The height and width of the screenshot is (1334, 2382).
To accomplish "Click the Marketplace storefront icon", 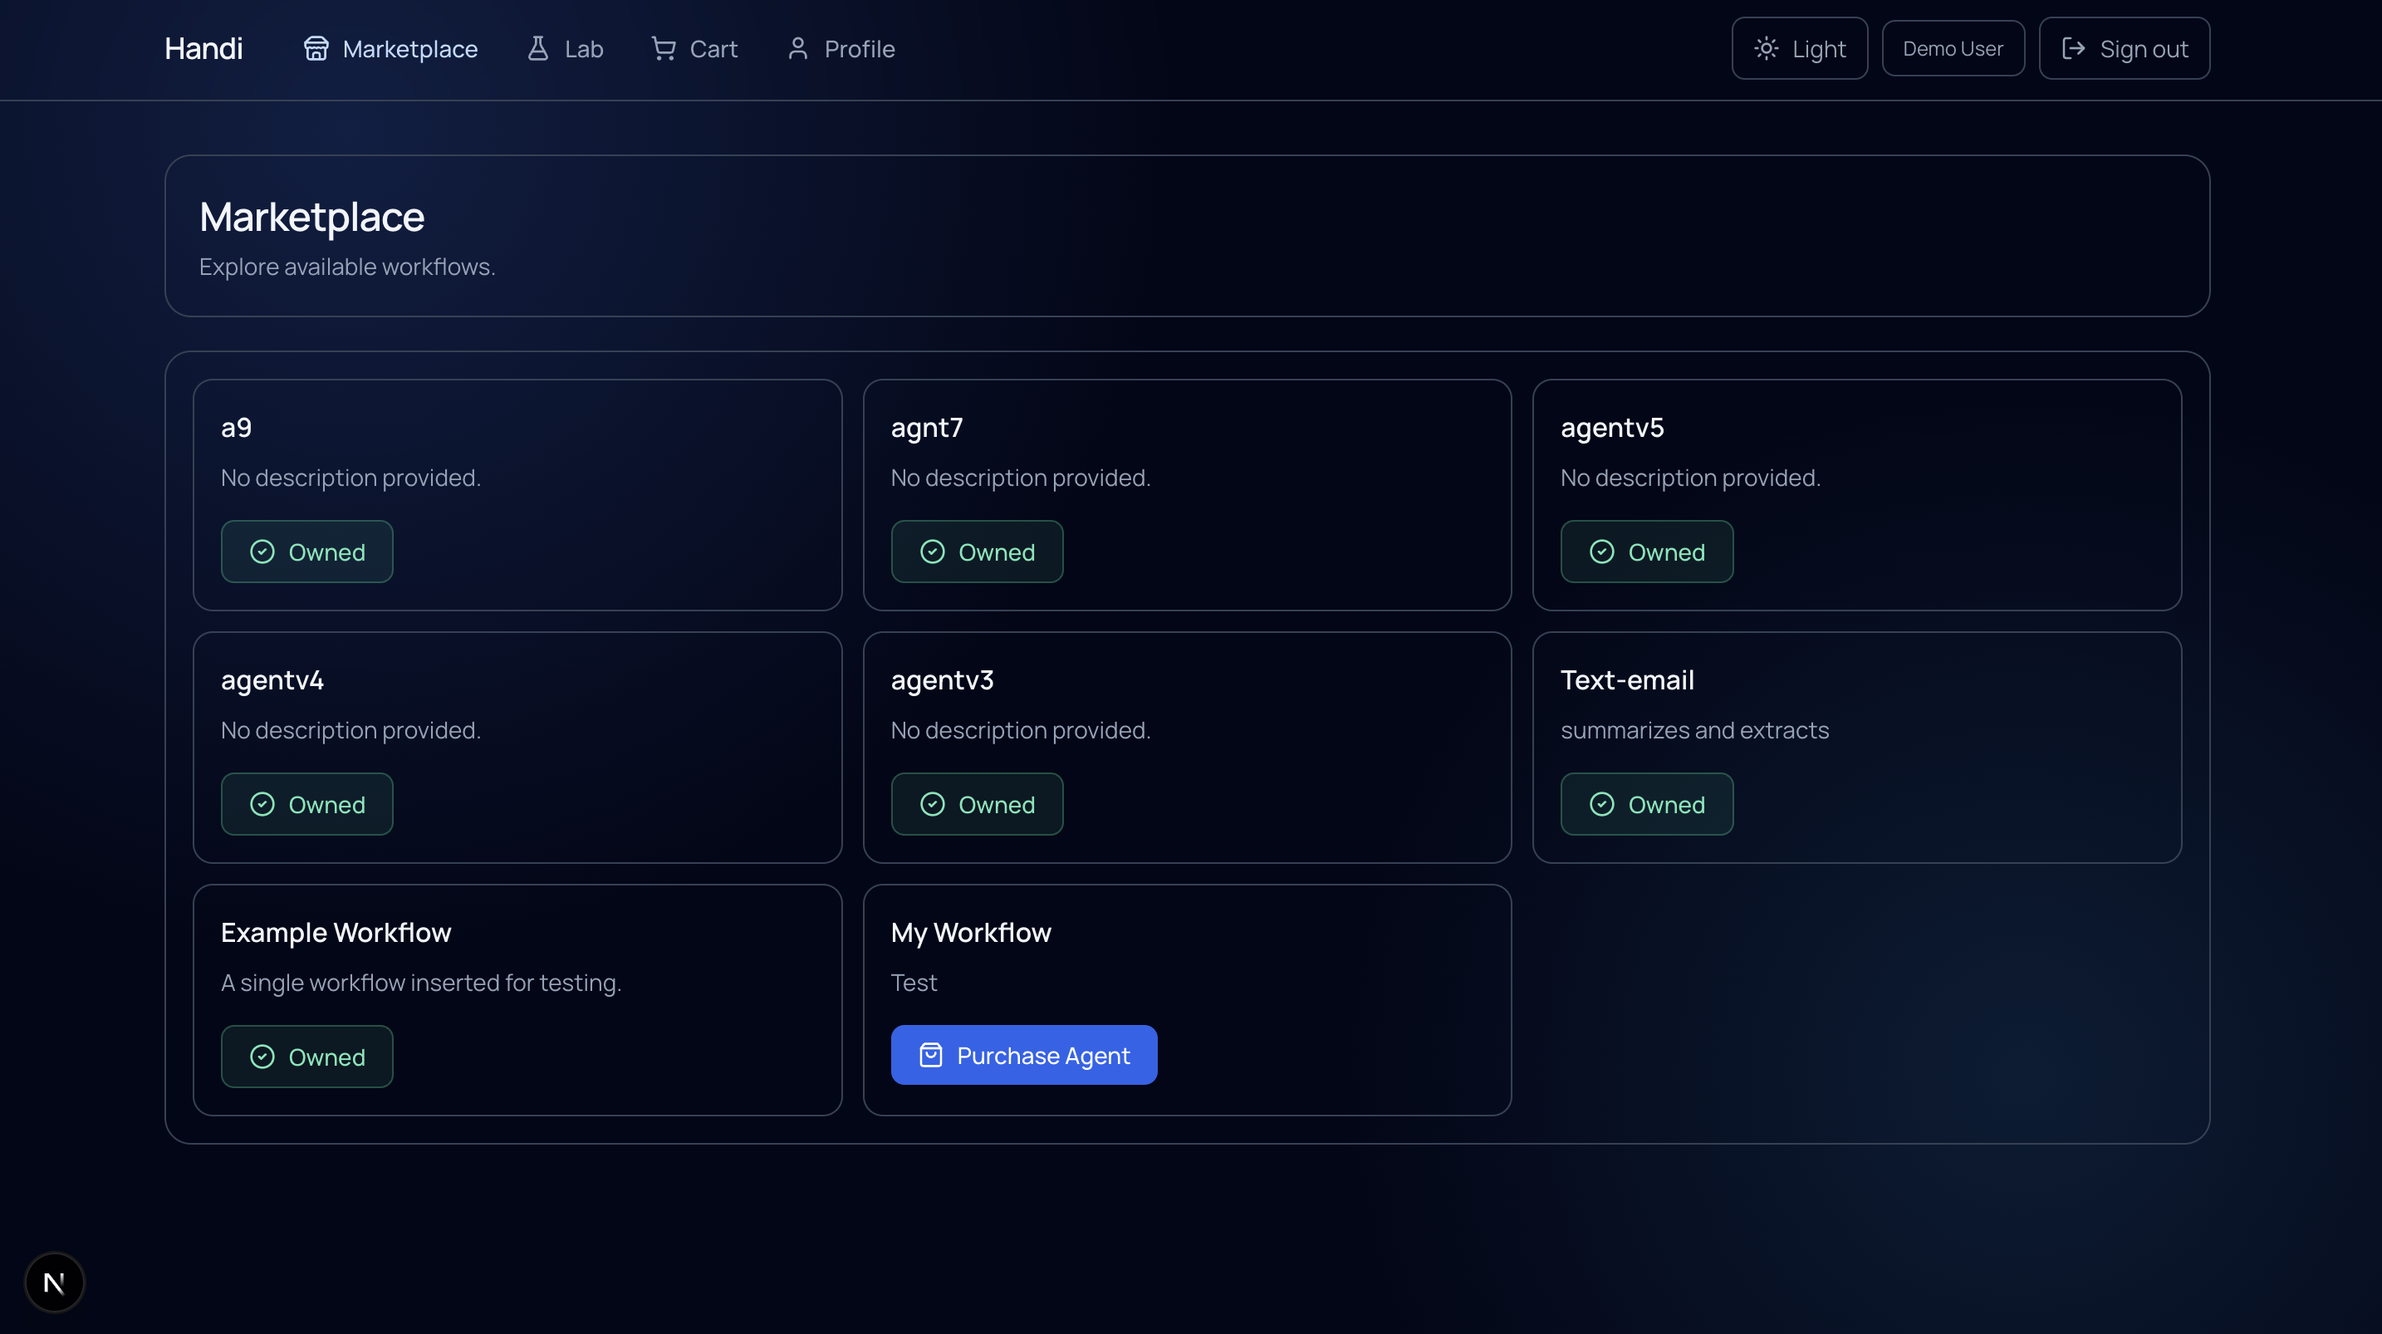I will [x=316, y=49].
